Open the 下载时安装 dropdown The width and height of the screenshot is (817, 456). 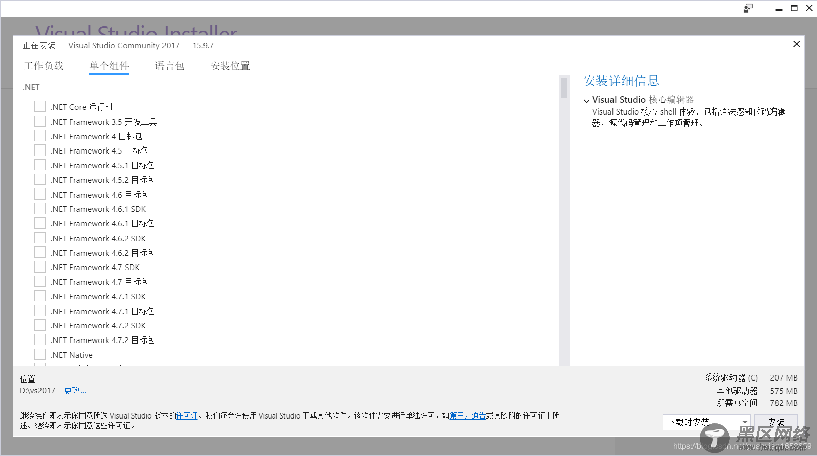707,422
